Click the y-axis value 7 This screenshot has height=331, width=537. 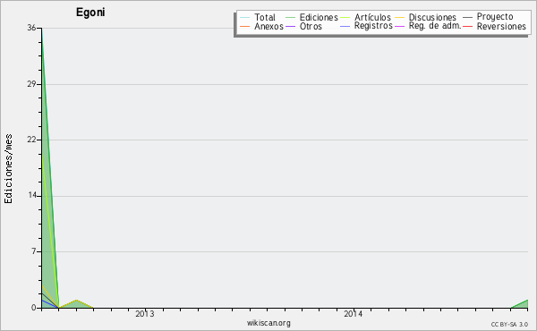tap(34, 251)
